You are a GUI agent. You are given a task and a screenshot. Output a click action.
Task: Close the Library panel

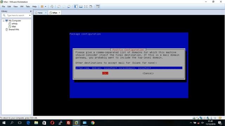pos(31,11)
